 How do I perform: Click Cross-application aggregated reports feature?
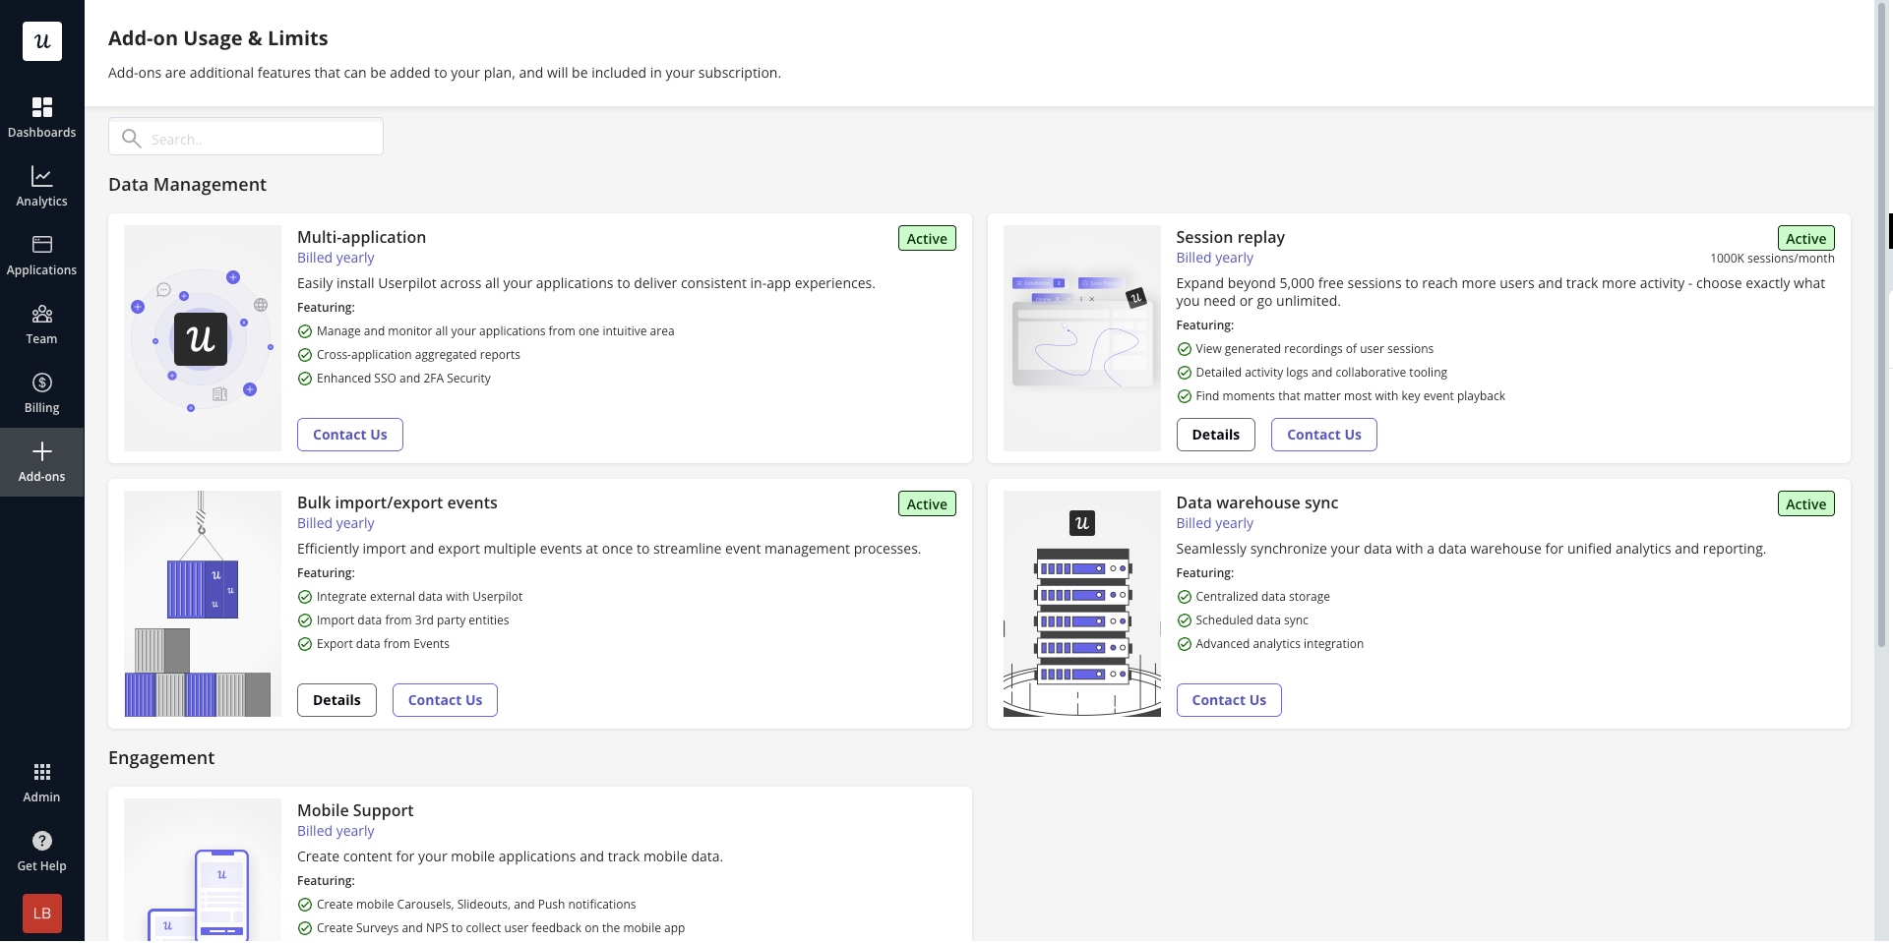tap(418, 355)
